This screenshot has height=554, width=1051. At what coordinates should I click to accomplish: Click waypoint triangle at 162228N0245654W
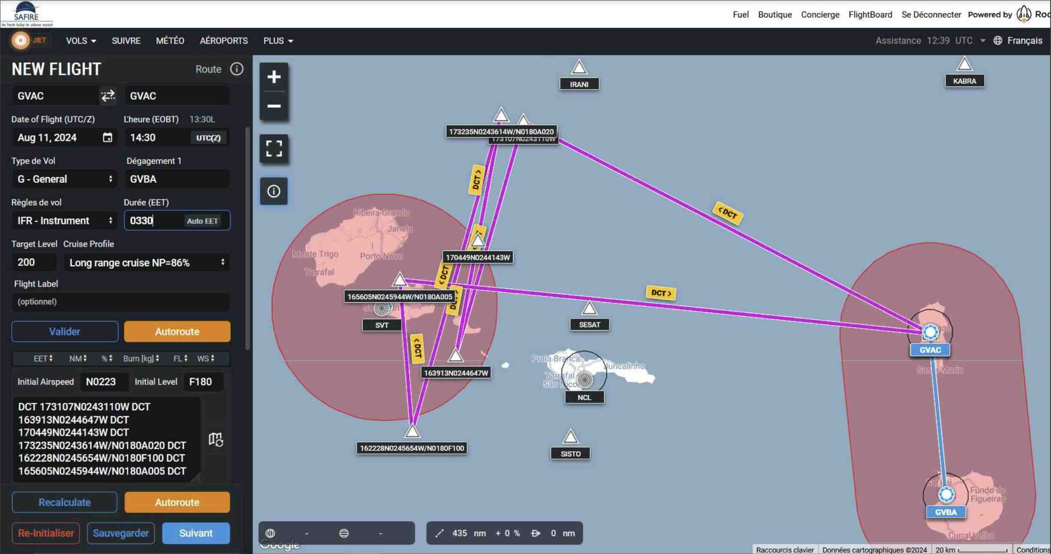click(412, 431)
